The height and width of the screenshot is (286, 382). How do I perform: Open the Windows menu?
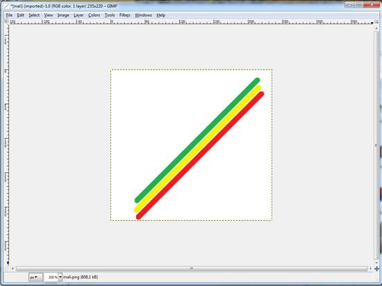[143, 15]
